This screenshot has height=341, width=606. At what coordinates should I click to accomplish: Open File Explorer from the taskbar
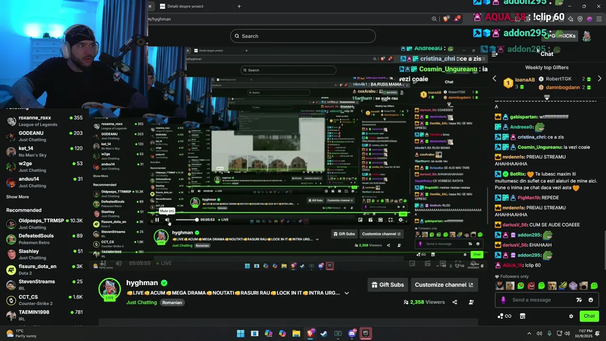click(296, 333)
